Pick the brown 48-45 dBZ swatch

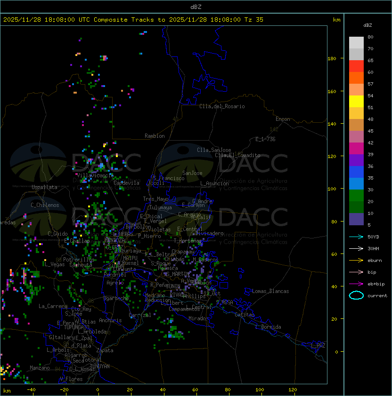pyautogui.click(x=356, y=125)
